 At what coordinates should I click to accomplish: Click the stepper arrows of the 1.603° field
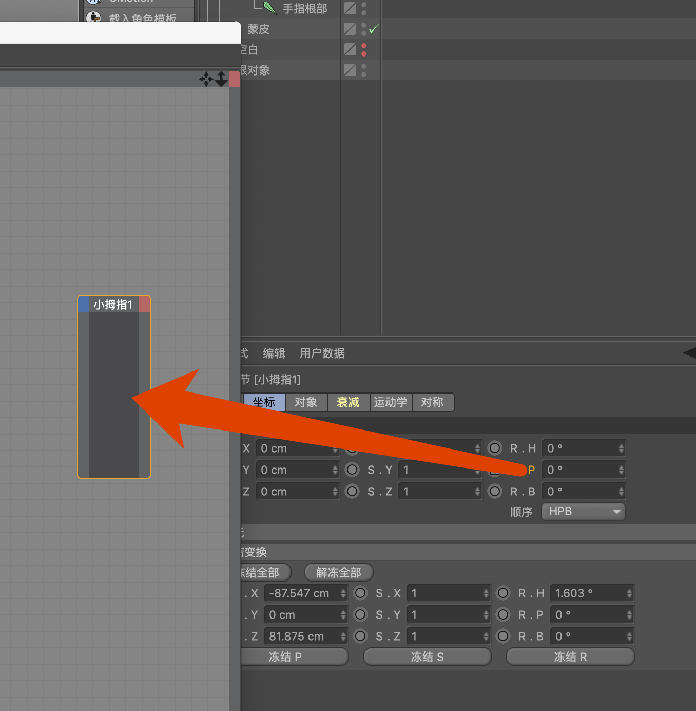point(629,593)
